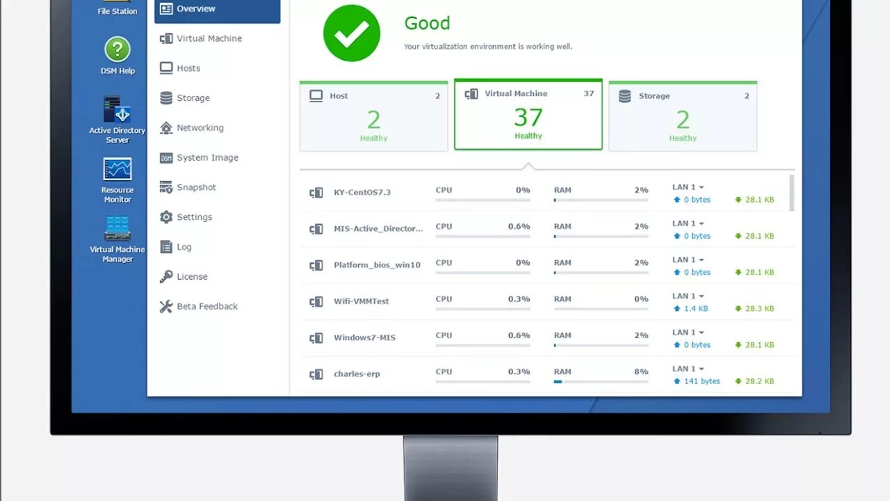Launch Virtual Machine Manager desktop icon
This screenshot has width=890, height=501.
[x=118, y=239]
